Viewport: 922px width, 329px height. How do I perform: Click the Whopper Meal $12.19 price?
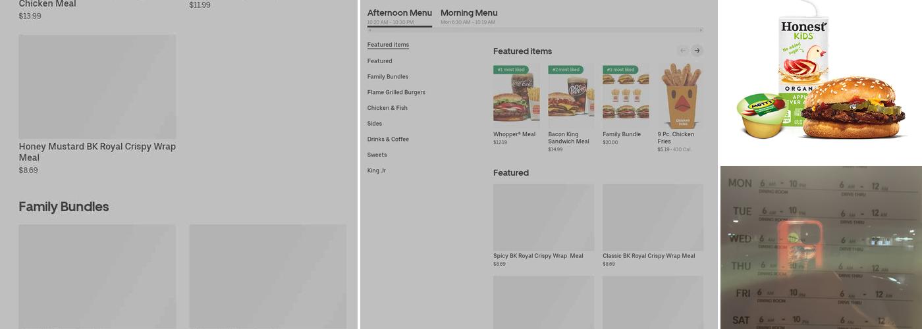[501, 142]
